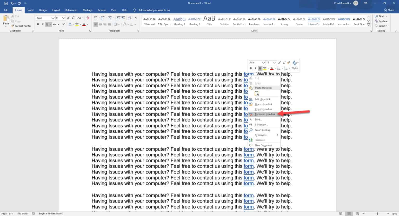399x216 pixels.
Task: Disable underline formatting in the ribbon
Action: (47, 24)
